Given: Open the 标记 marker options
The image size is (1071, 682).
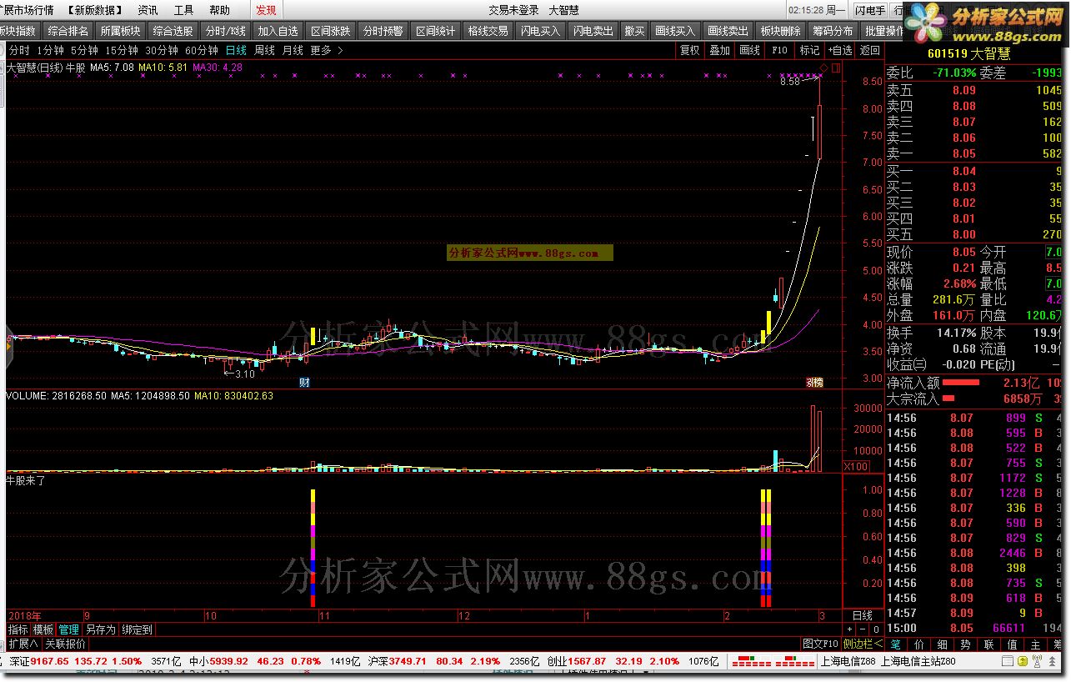Looking at the screenshot, I should point(809,50).
